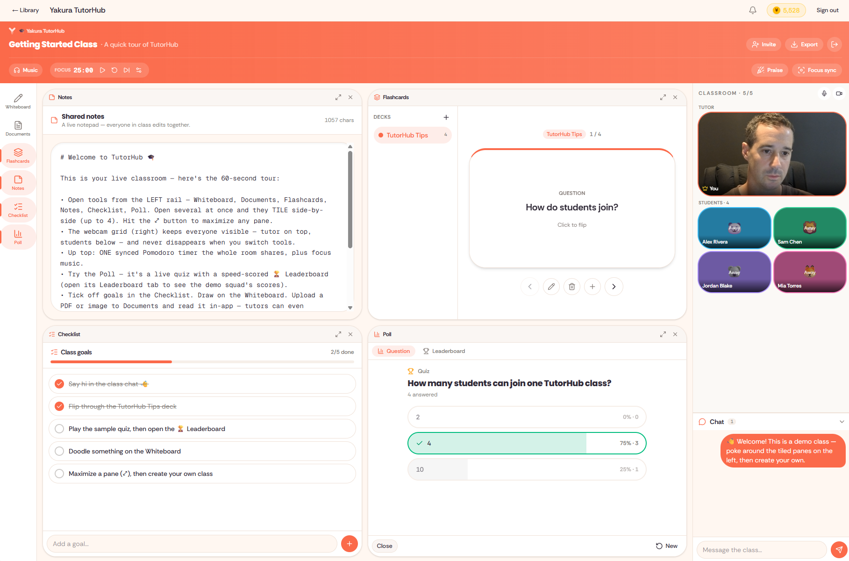Add a new card below the flashcard

point(592,287)
